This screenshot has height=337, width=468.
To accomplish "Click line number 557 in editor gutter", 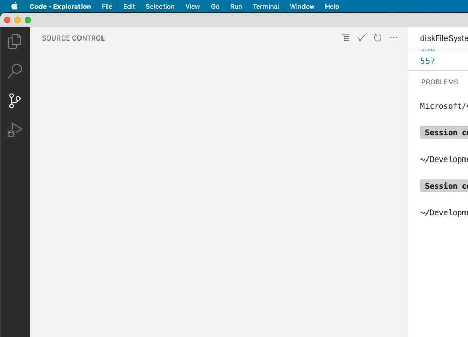I will pos(428,61).
